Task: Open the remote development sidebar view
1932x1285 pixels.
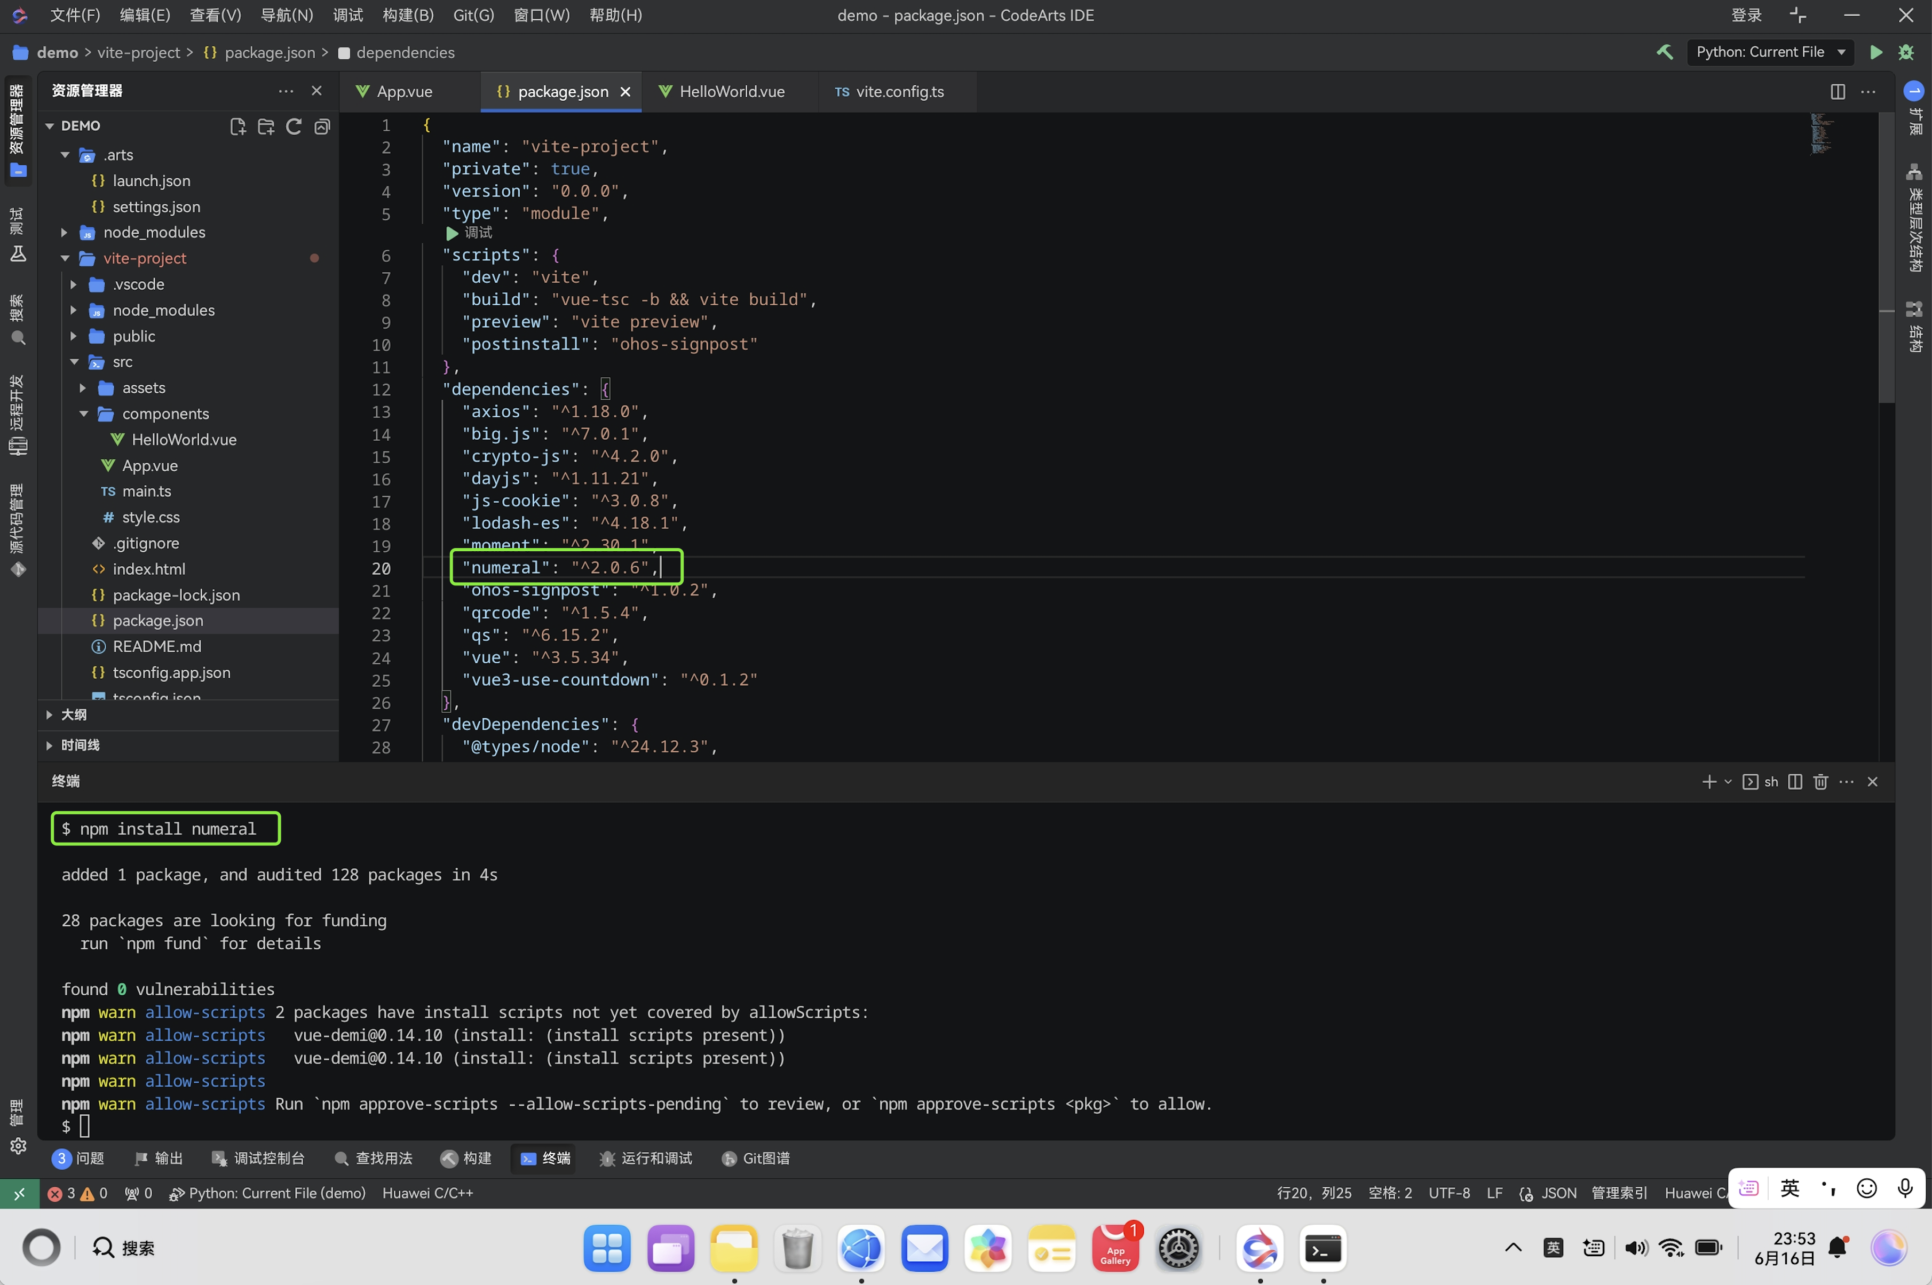Action: pos(17,415)
